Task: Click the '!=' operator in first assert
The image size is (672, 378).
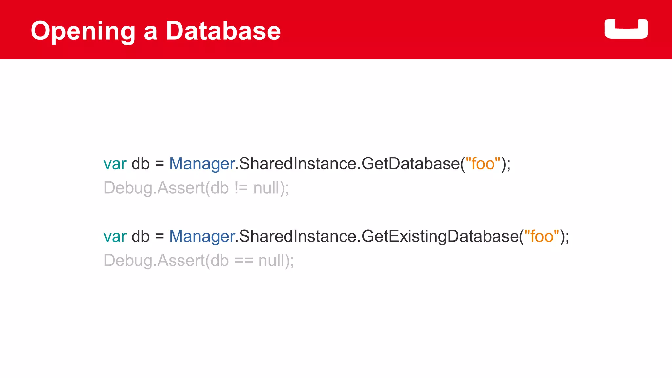Action: pos(241,188)
